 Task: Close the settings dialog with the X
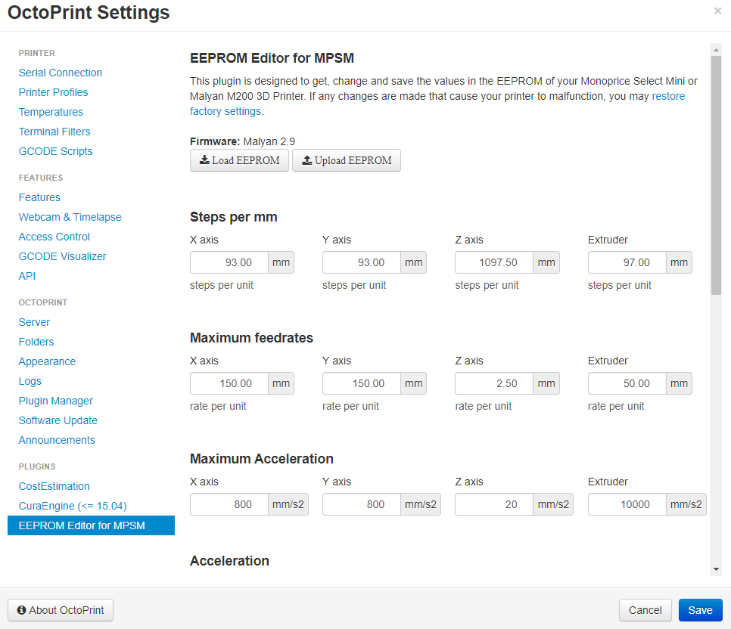717,11
